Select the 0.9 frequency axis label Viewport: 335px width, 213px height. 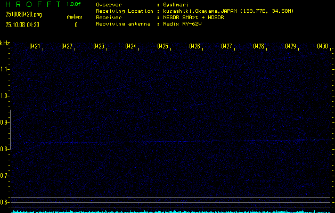coord(5,122)
